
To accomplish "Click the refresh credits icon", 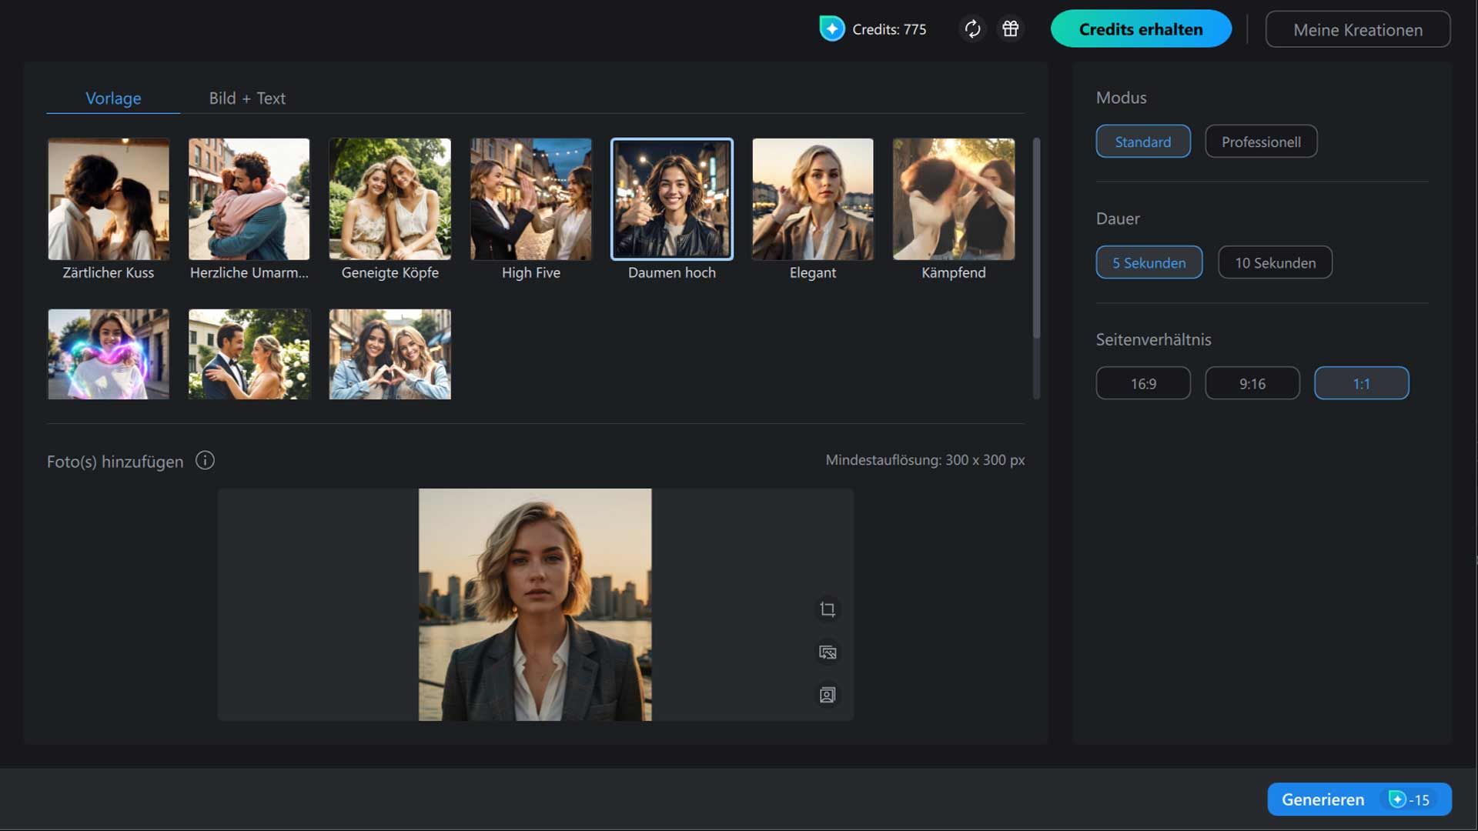I will [972, 29].
